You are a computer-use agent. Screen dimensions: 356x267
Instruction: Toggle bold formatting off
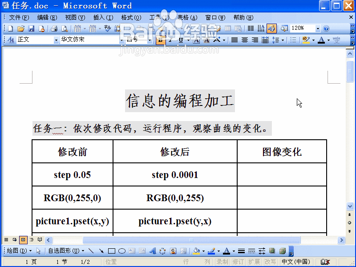(x=160, y=40)
